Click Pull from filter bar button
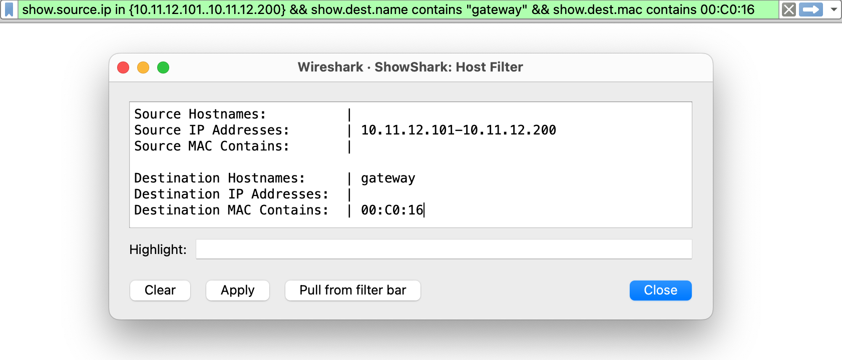Screen dimensions: 842x360 (353, 290)
